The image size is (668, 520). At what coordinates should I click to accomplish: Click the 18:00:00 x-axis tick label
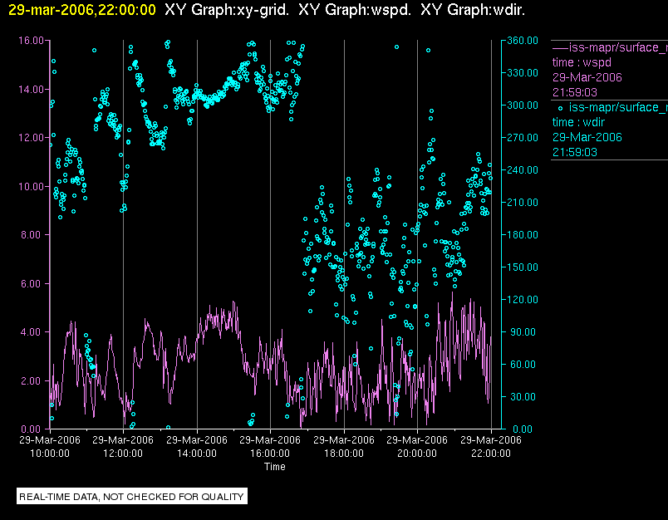(344, 454)
